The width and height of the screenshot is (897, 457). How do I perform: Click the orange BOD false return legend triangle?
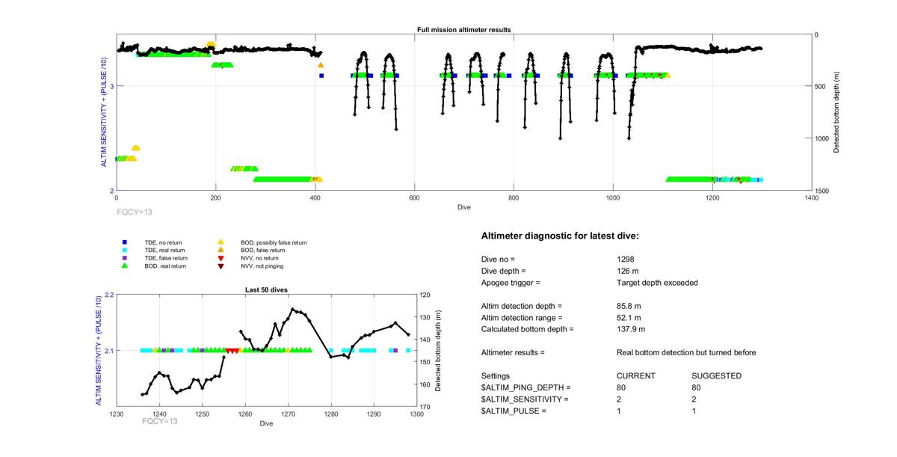(x=221, y=251)
